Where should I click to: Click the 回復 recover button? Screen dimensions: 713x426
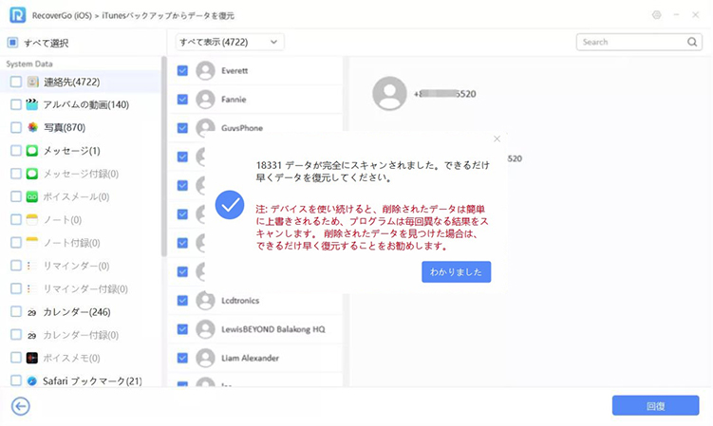click(655, 405)
